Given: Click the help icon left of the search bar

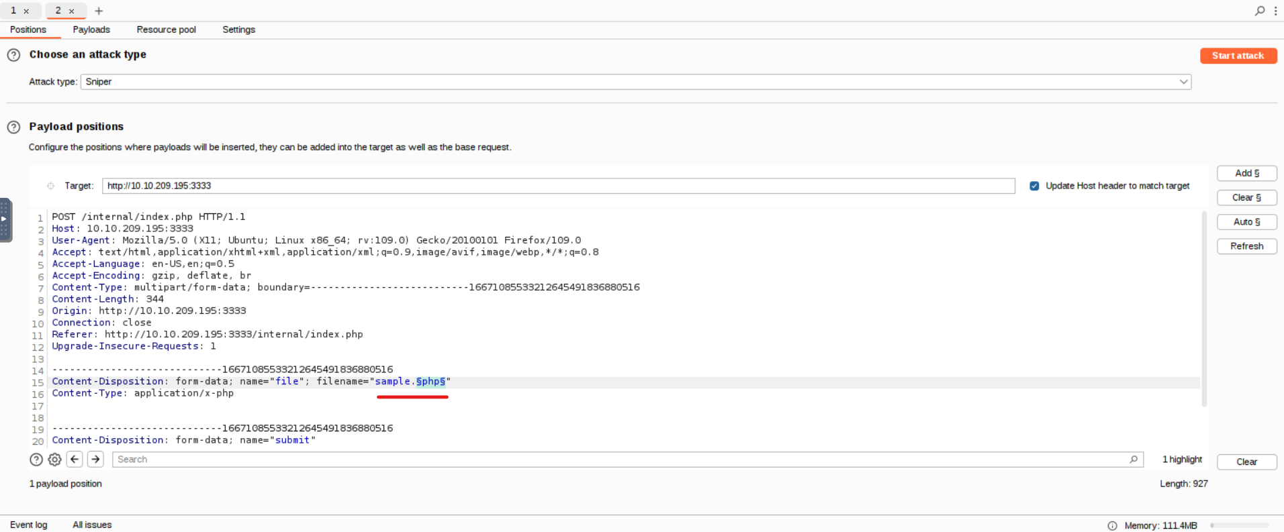Looking at the screenshot, I should coord(36,460).
